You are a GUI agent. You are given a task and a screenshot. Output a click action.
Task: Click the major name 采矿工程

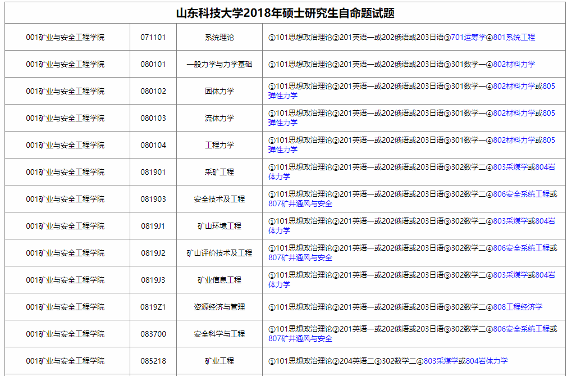[219, 172]
